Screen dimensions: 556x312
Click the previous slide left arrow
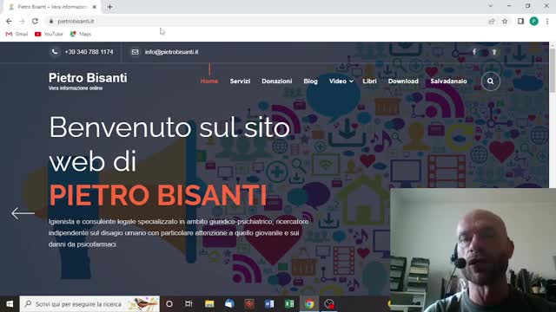23,213
